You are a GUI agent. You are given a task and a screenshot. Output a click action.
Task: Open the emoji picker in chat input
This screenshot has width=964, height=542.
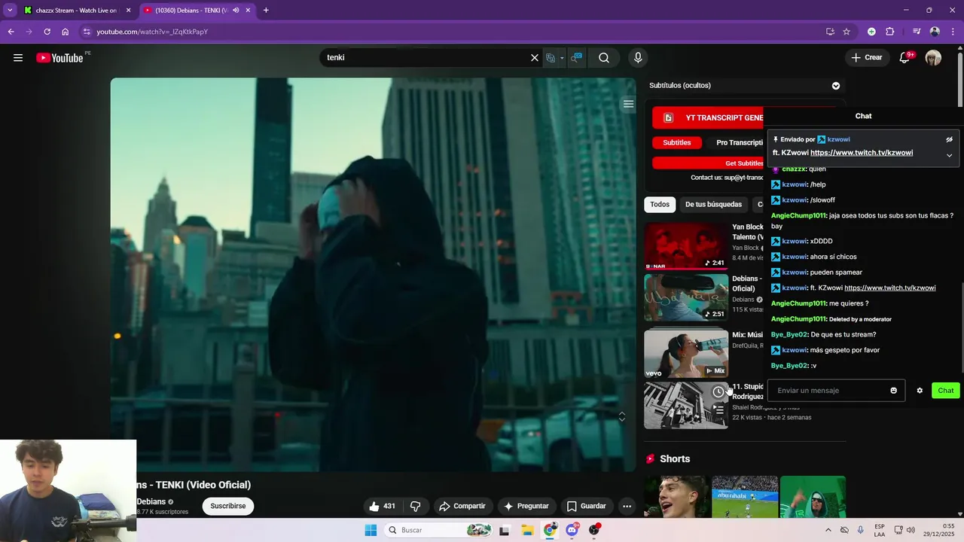pos(894,391)
